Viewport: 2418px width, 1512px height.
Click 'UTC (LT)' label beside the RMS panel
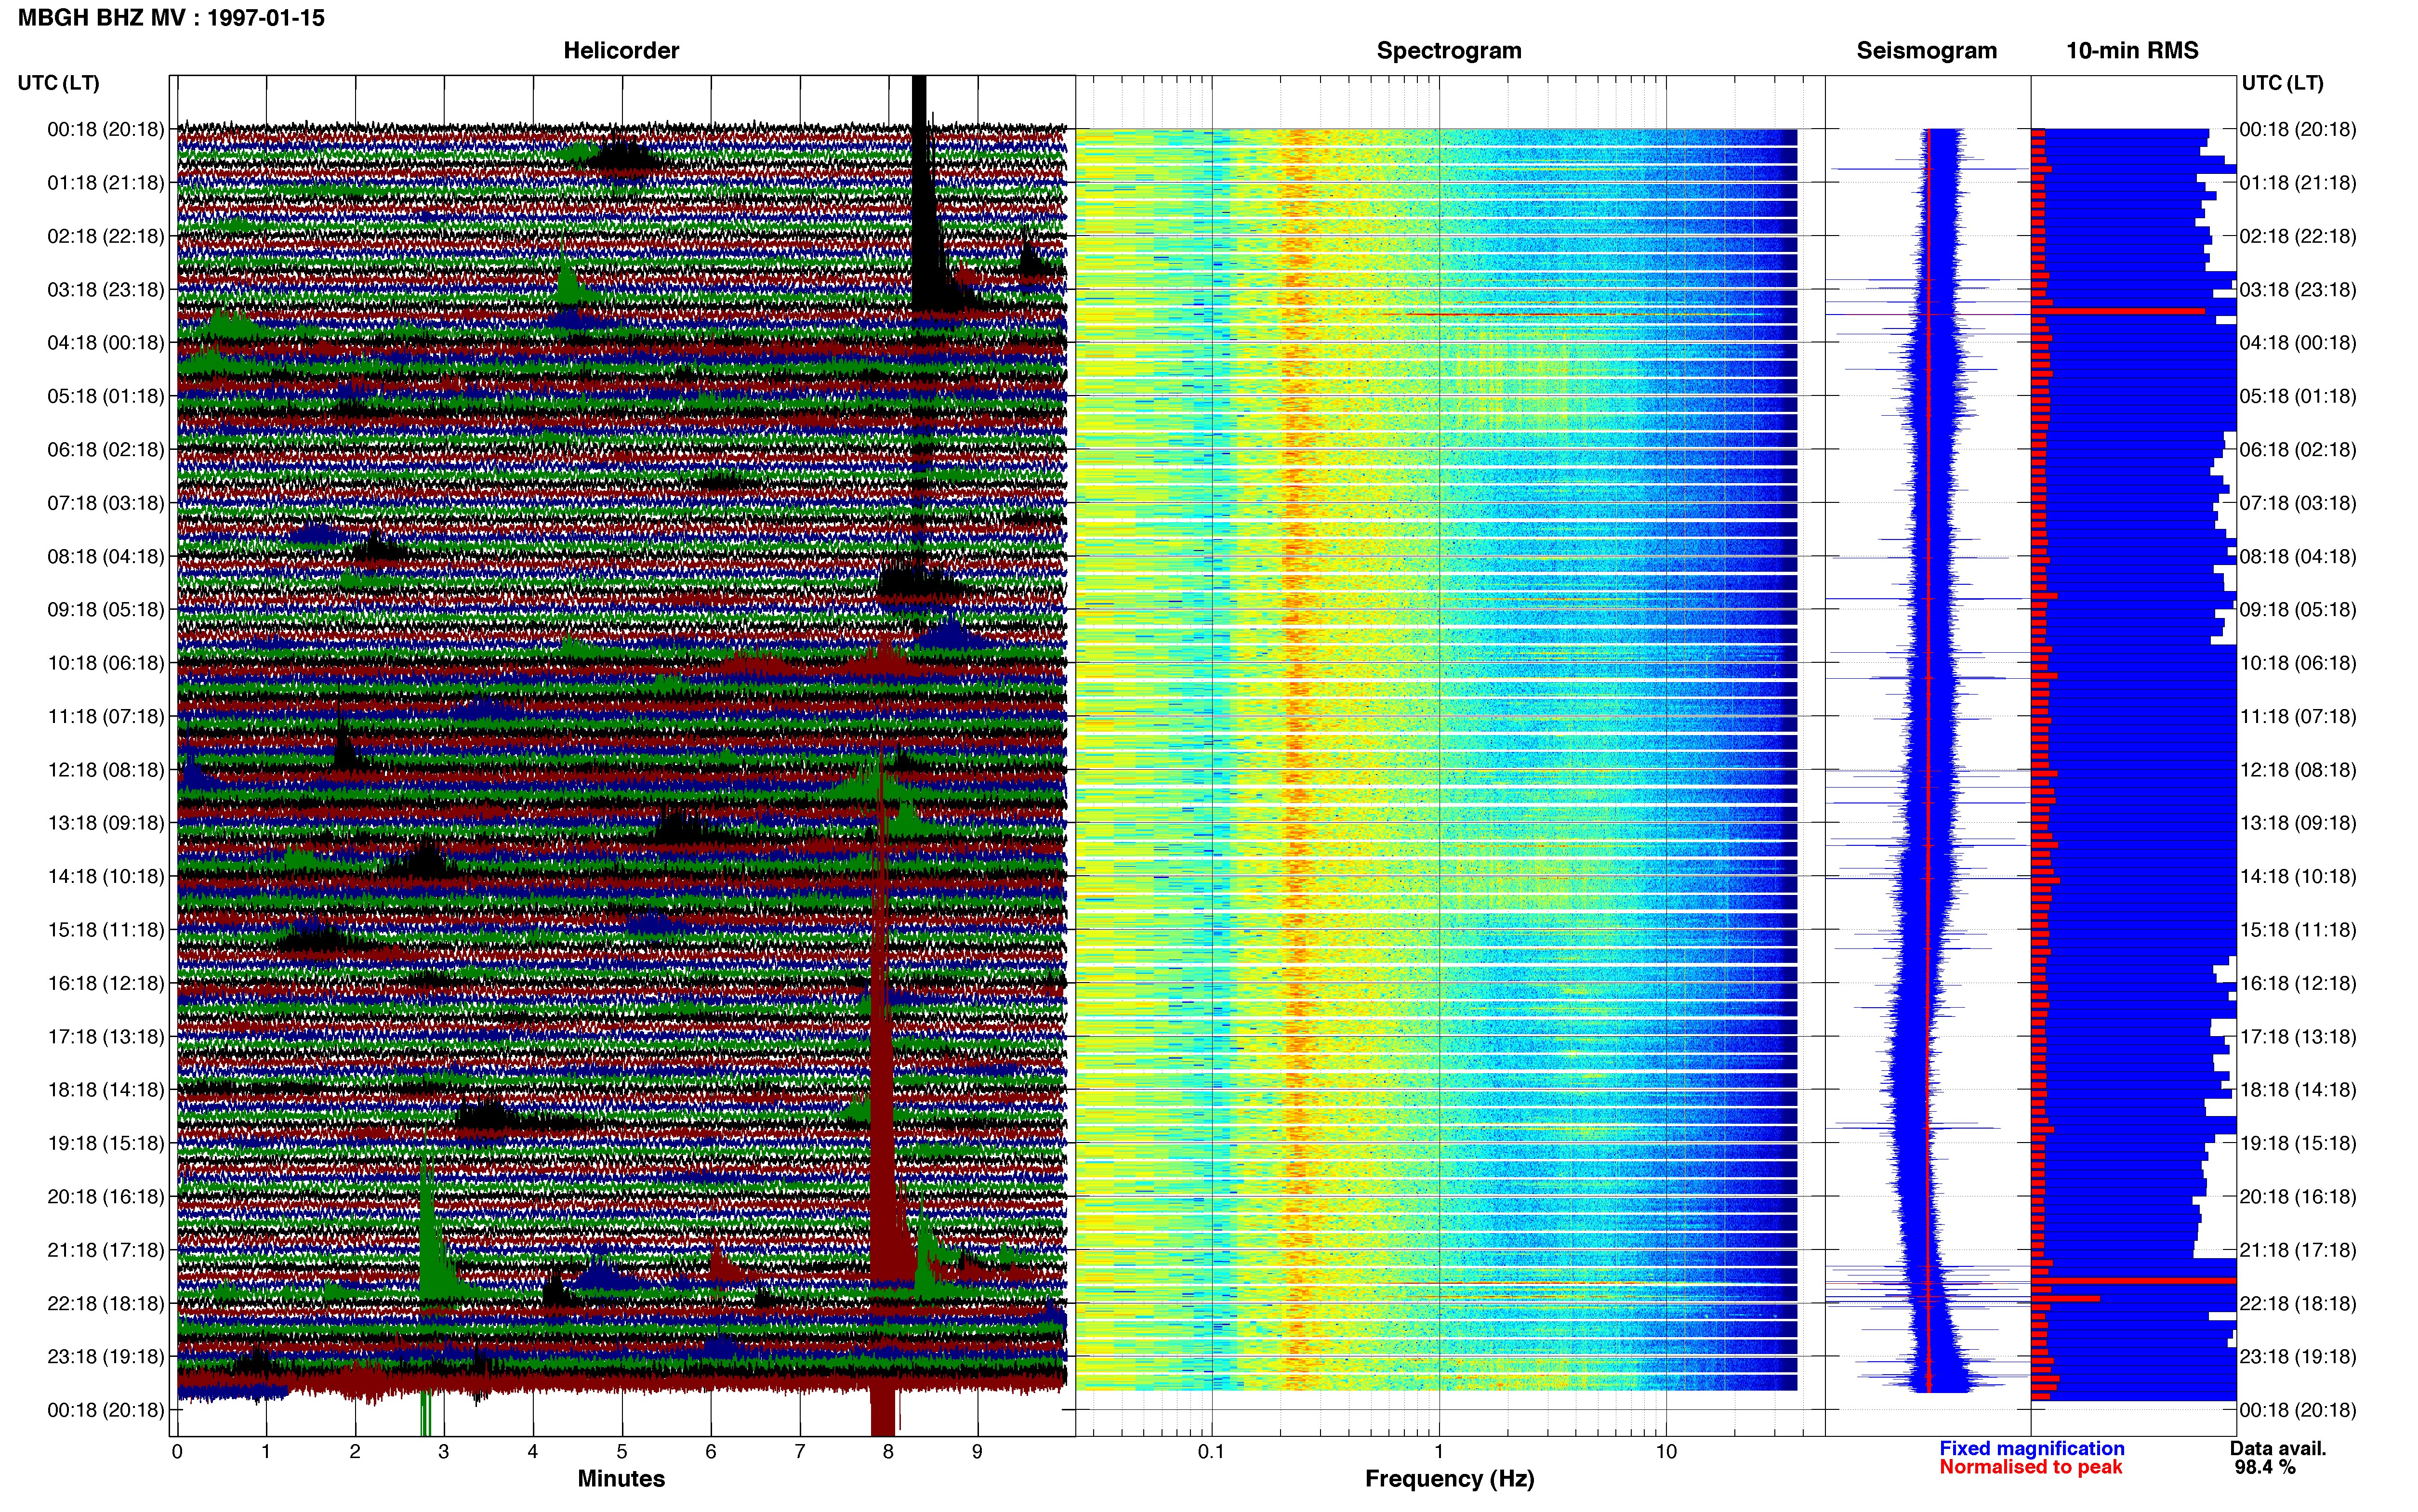pos(2282,83)
